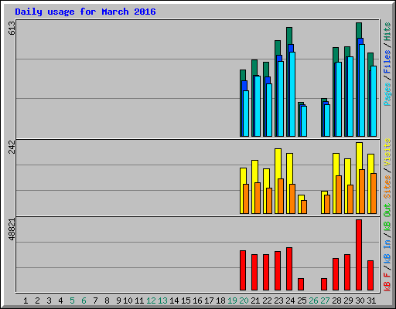
Task: Click the red kB bar for day 28
Action: click(336, 274)
